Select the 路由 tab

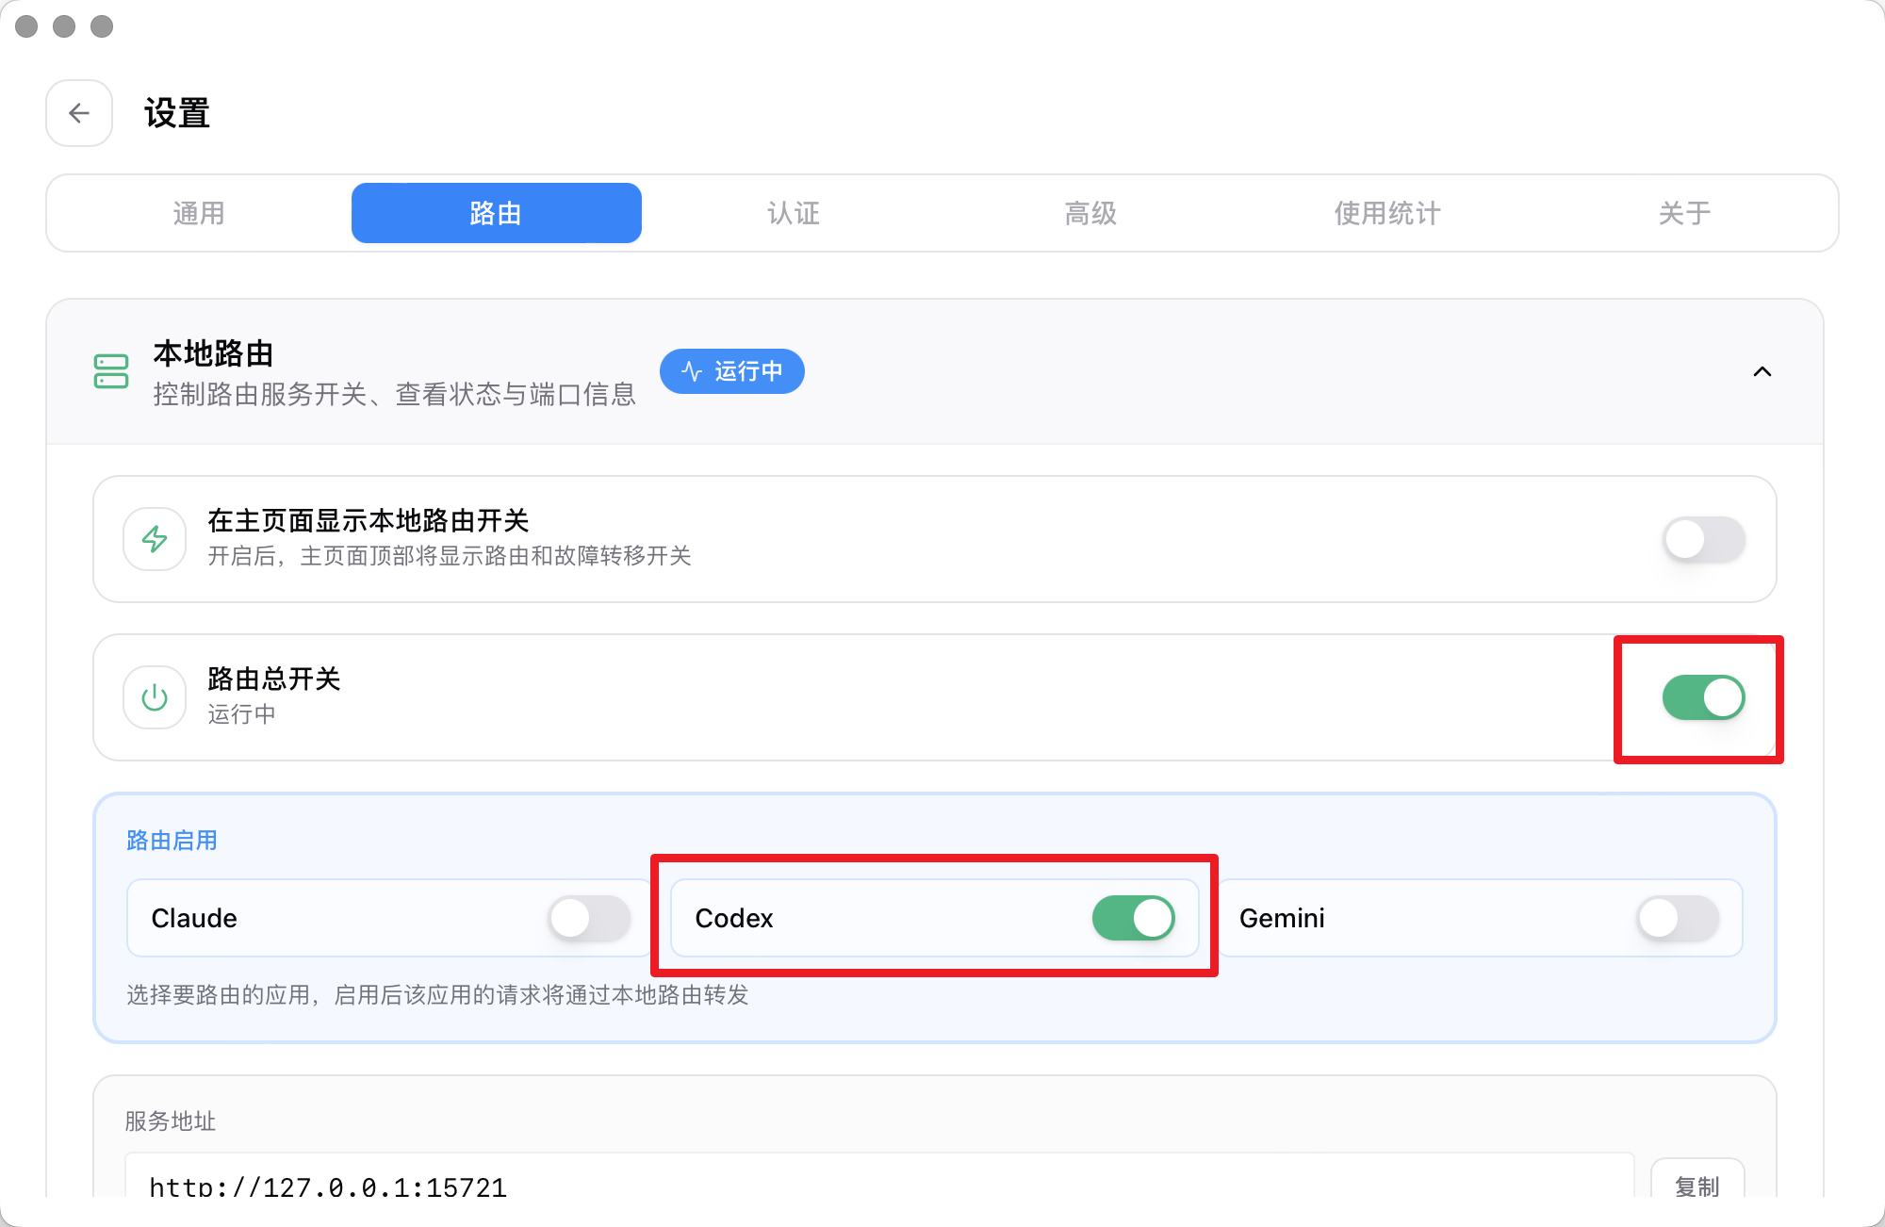[497, 213]
